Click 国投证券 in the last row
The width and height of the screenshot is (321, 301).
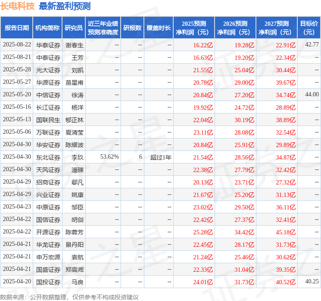[48, 282]
